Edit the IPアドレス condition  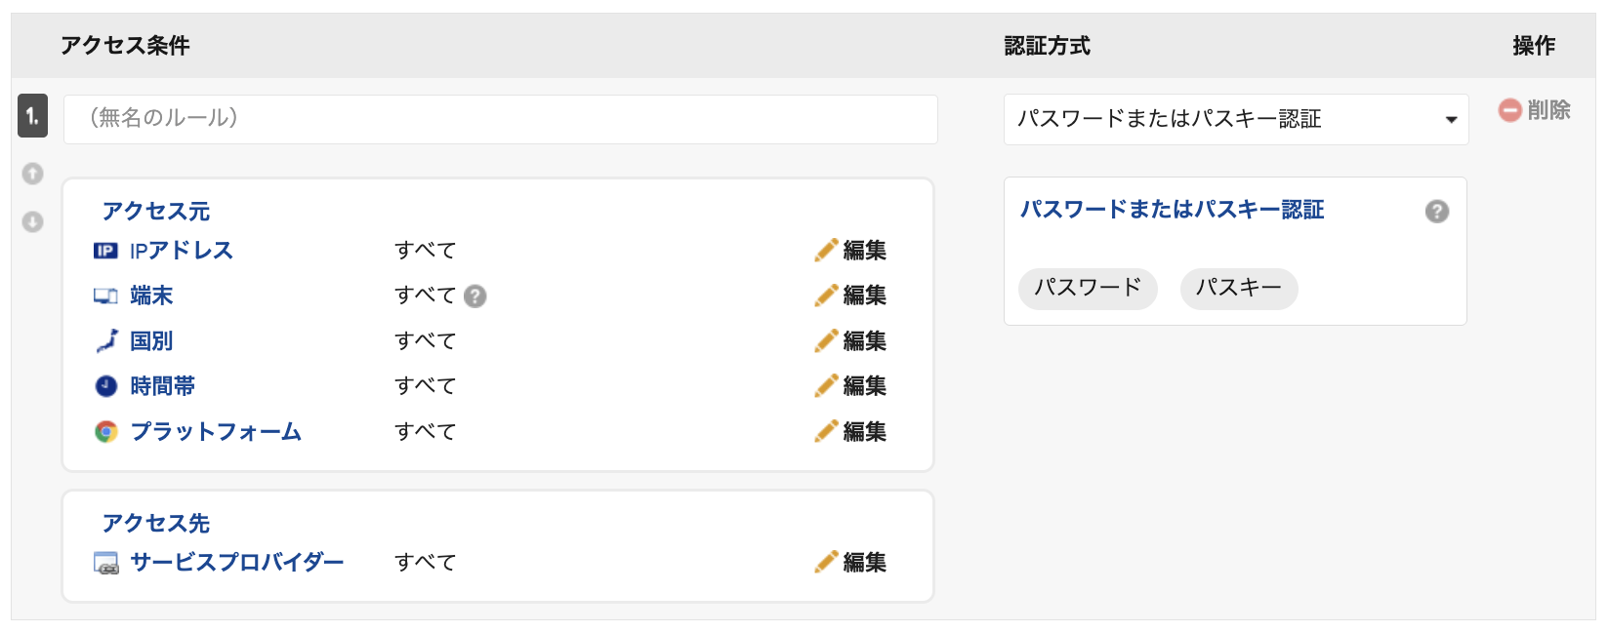coord(850,251)
